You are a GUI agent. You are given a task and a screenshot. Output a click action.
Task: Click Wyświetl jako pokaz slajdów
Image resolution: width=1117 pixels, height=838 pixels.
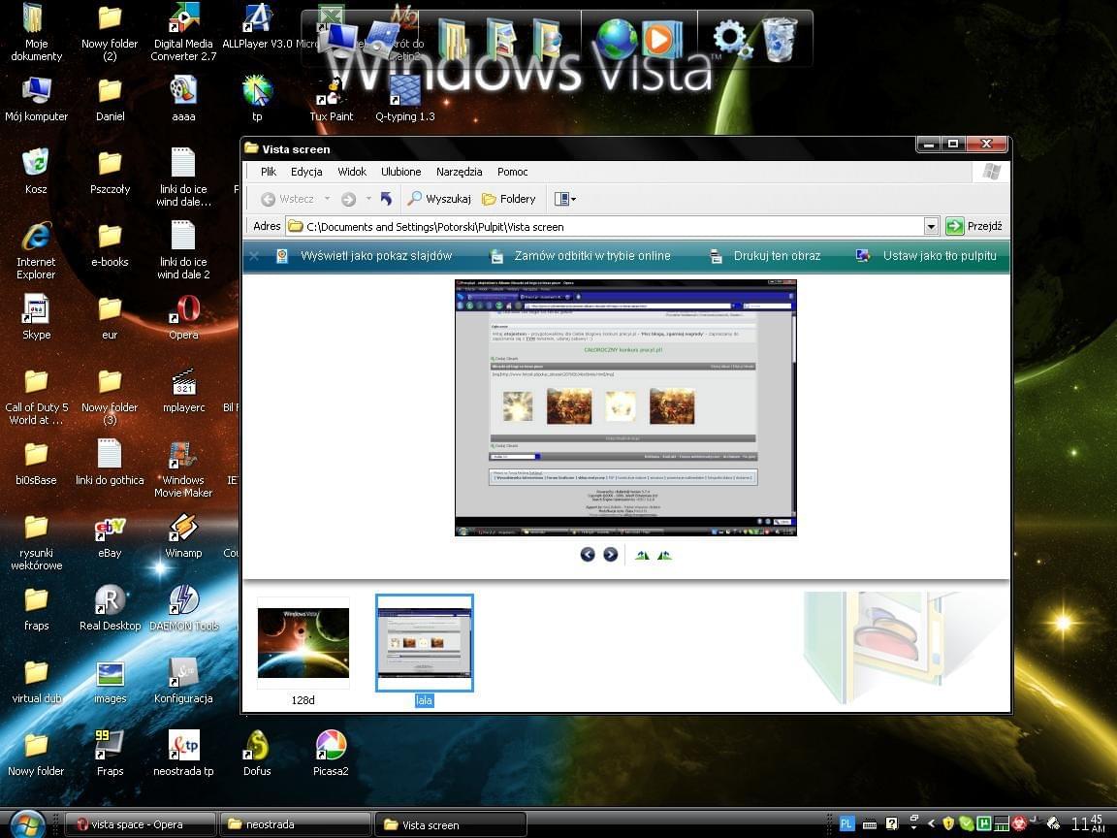364,256
